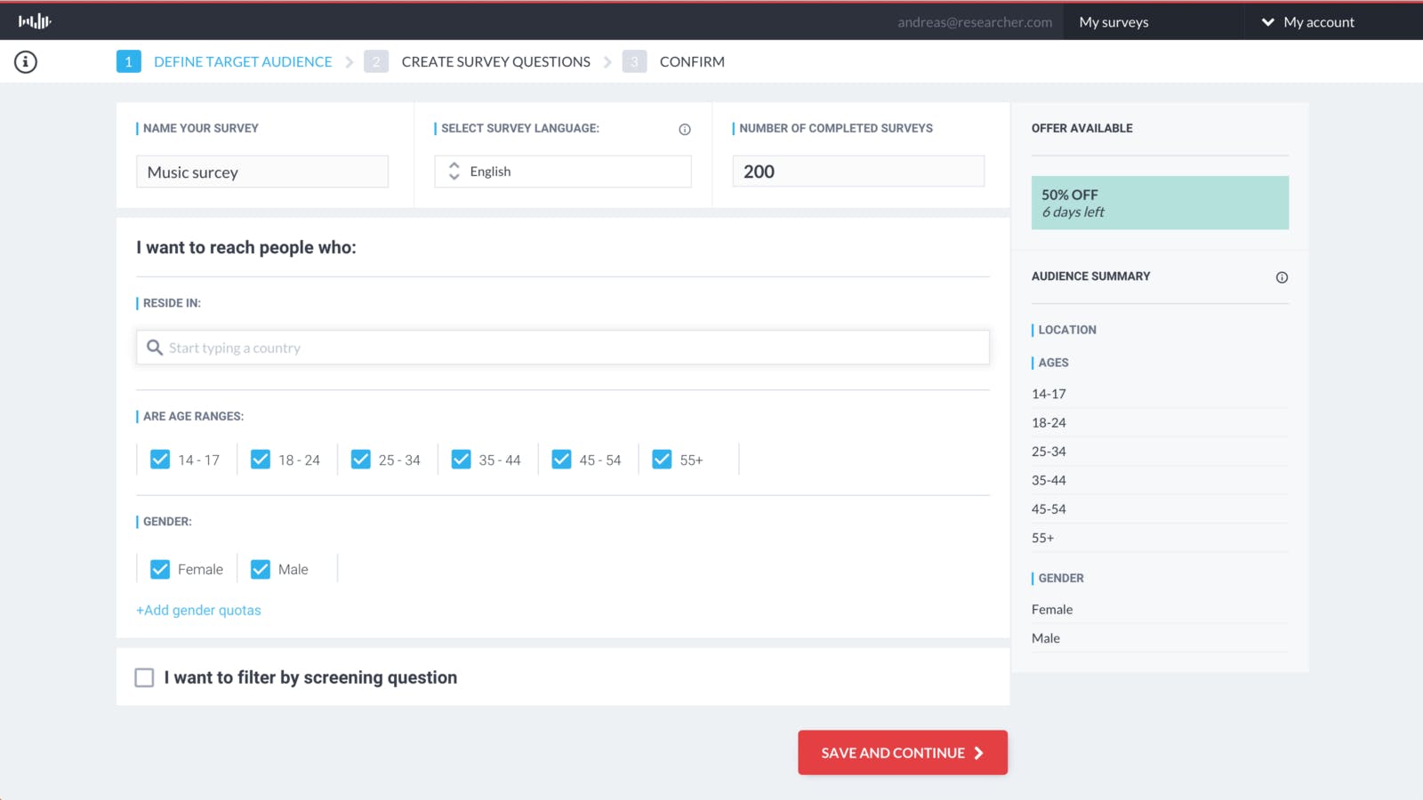Focus the Reside In country search field

[569, 348]
